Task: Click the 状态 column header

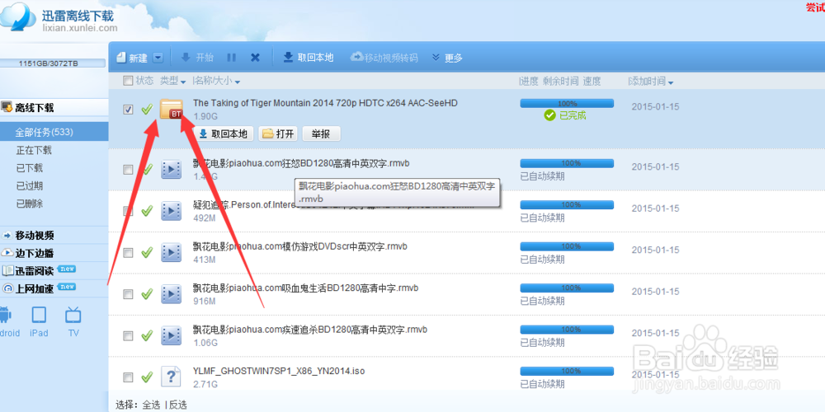Action: tap(144, 81)
